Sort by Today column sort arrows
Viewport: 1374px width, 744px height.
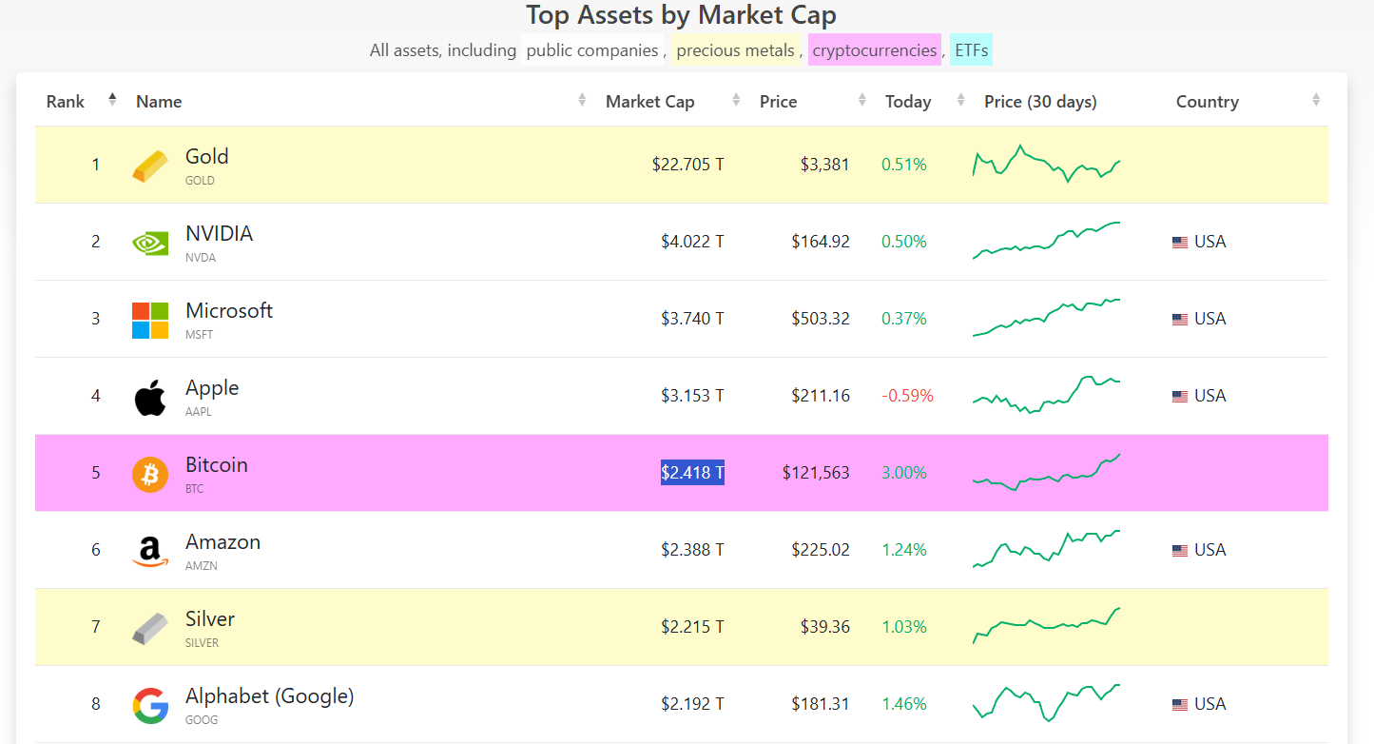pos(961,99)
